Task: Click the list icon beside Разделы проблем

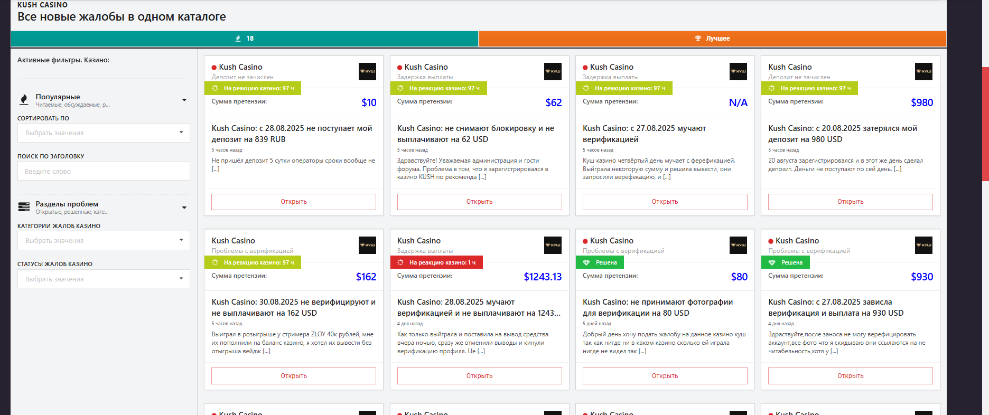Action: pyautogui.click(x=24, y=207)
